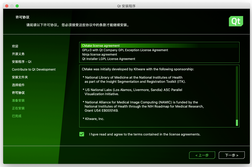252x167 pixels.
Task: Select CMake license agreement in list
Action: (159, 45)
